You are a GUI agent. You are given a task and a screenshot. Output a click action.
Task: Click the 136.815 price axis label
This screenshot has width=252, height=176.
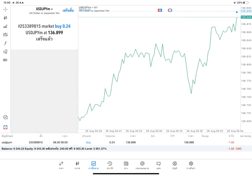coord(246,56)
